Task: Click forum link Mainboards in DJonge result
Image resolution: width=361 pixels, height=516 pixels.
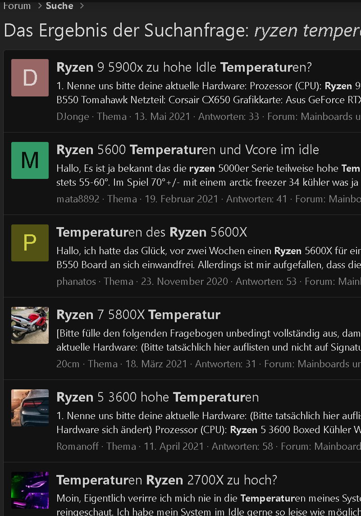Action: tap(330, 117)
